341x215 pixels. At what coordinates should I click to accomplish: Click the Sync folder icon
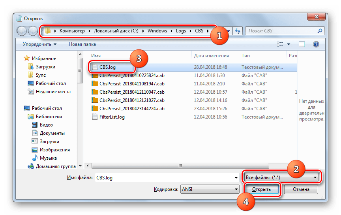coord(31,75)
